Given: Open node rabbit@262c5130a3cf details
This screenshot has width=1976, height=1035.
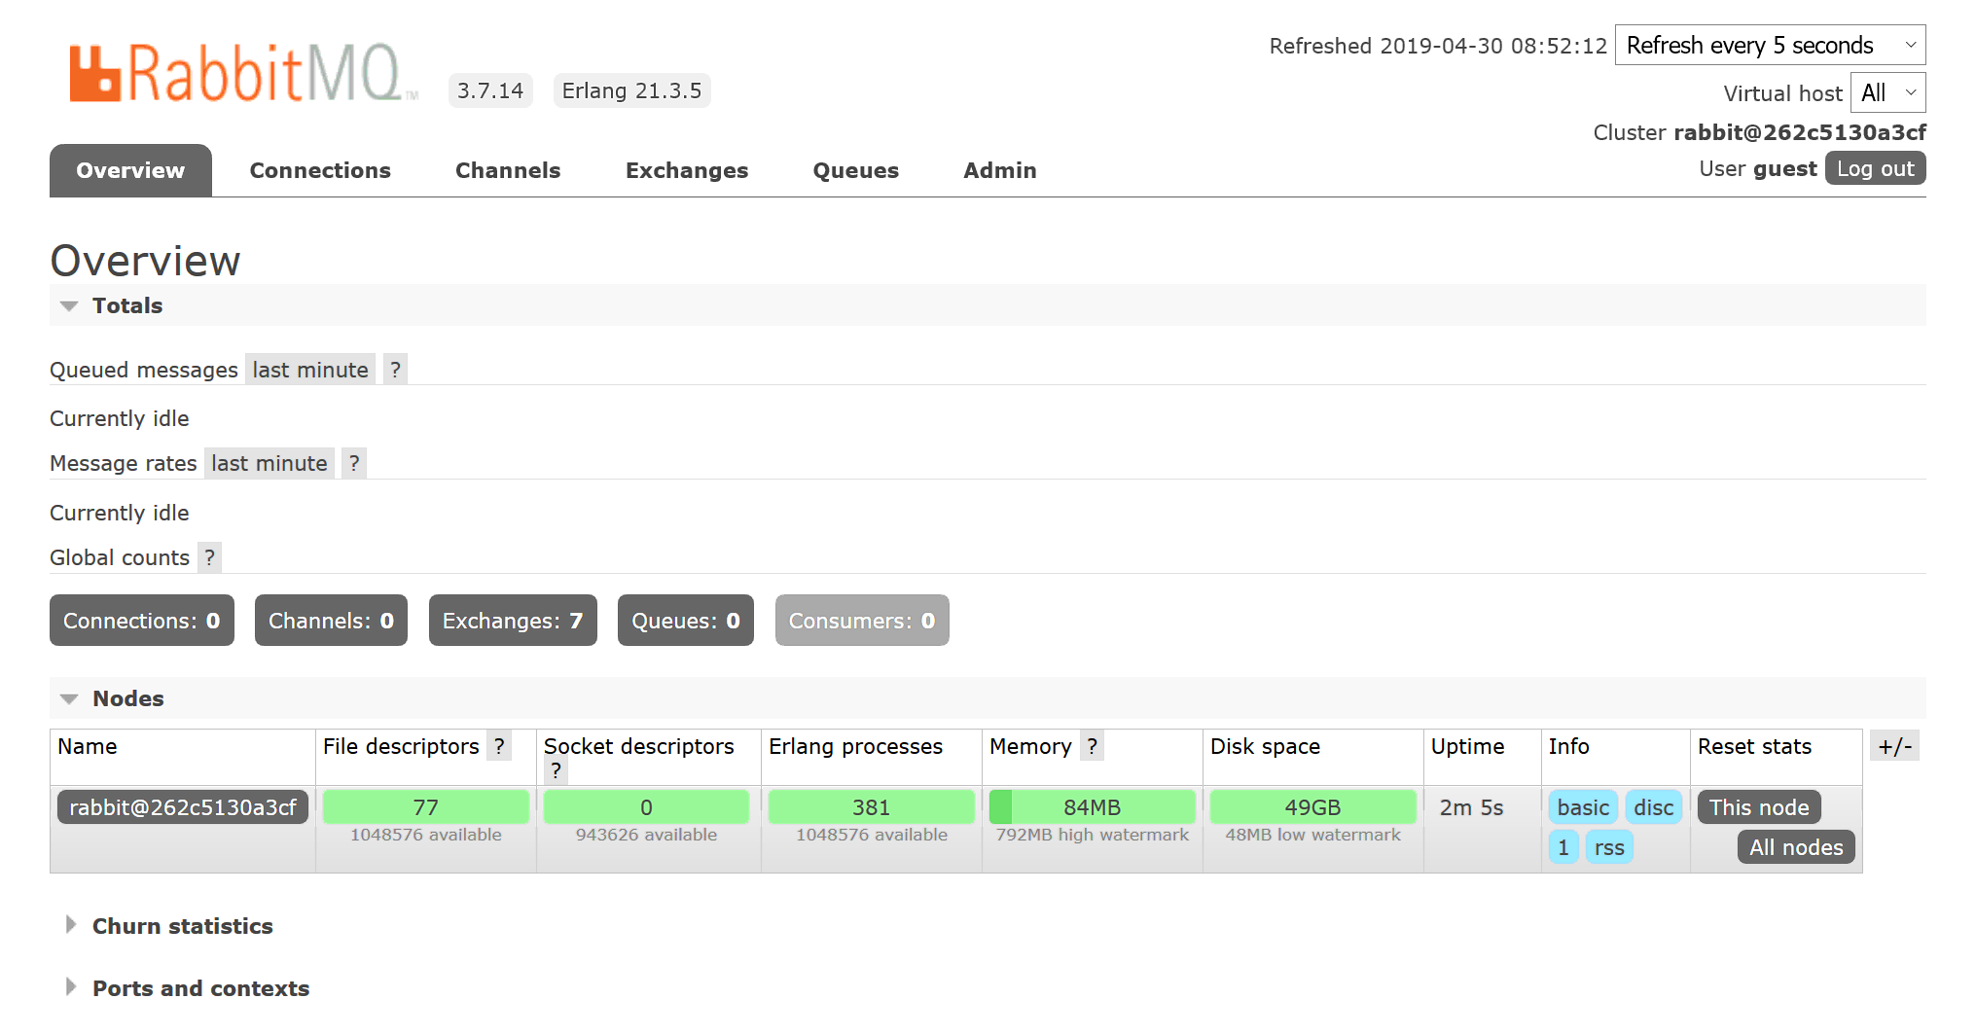Looking at the screenshot, I should point(183,807).
